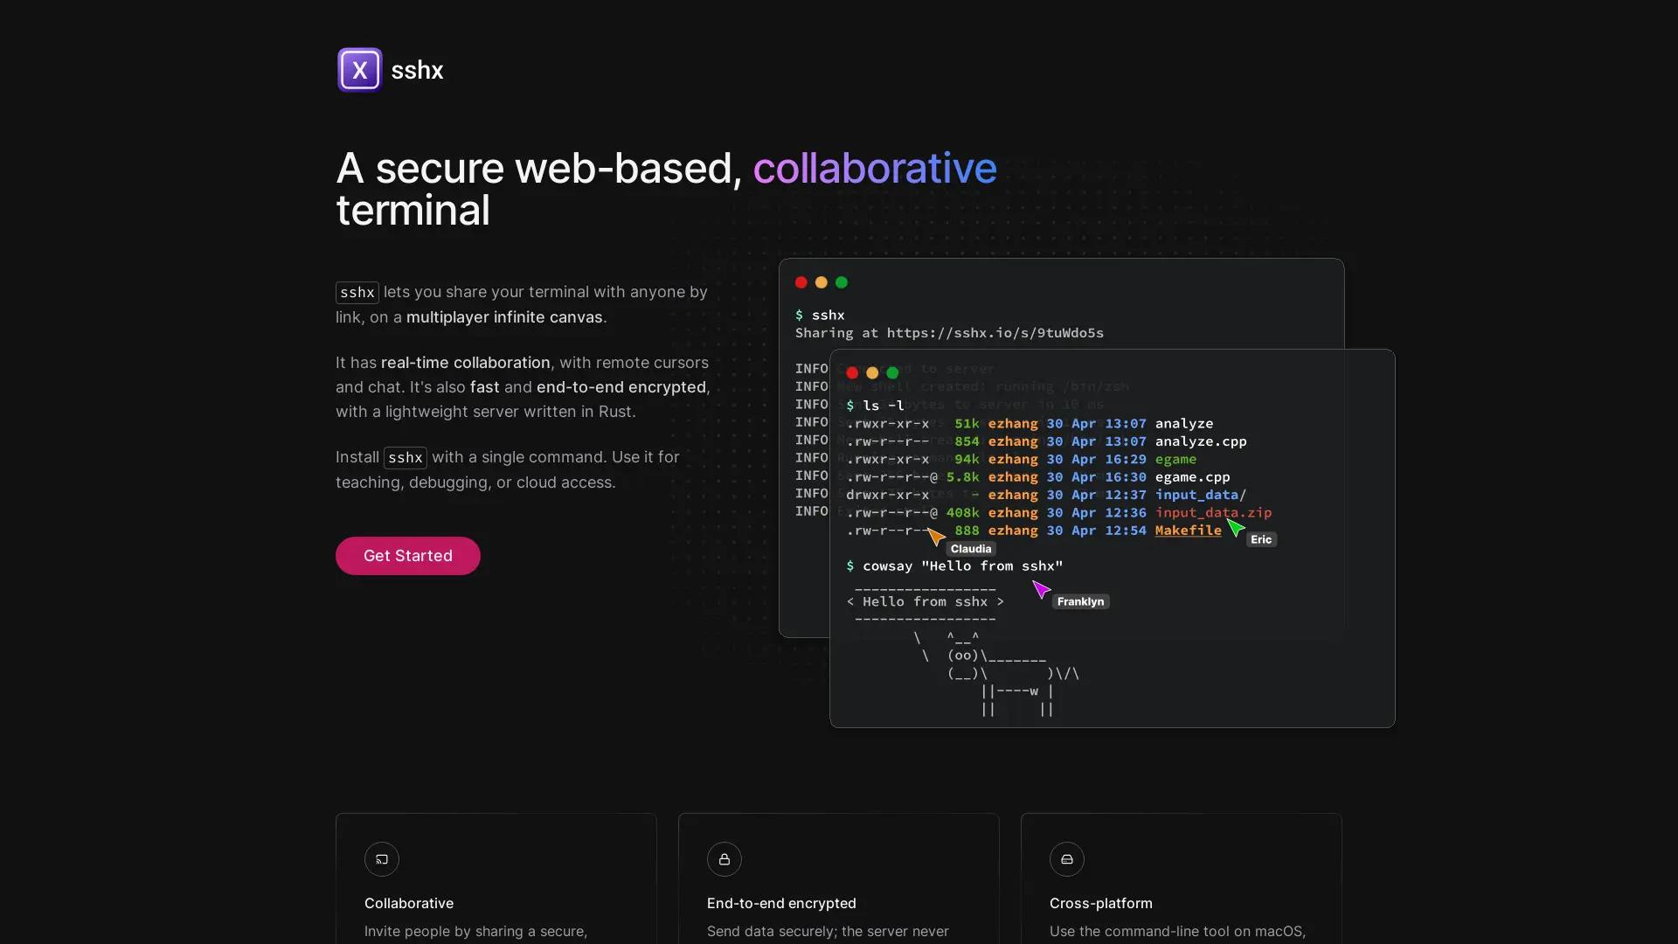Click the screen-share icon above Collaborative
Viewport: 1678px width, 944px height.
pyautogui.click(x=381, y=859)
